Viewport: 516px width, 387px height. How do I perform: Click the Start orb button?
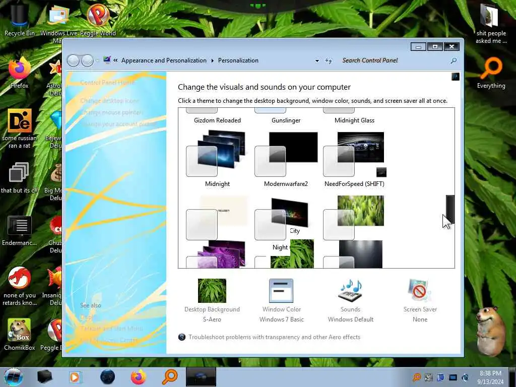(x=14, y=377)
